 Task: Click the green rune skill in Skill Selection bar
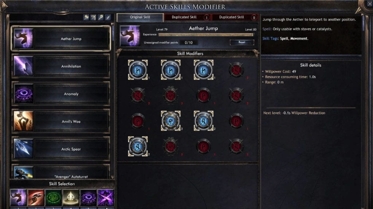(x=54, y=197)
